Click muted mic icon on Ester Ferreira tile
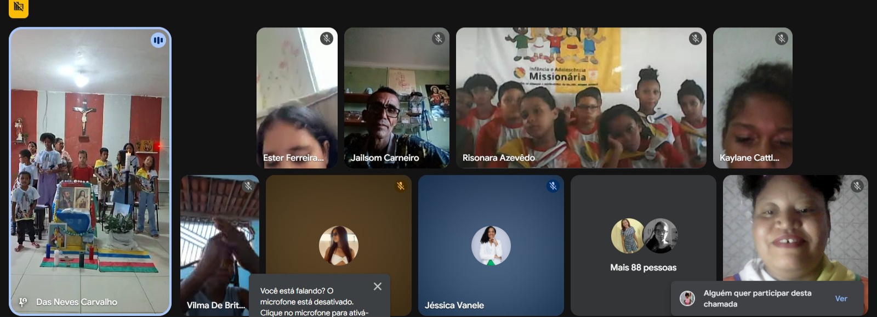Screen dimensions: 877x317 [327, 38]
